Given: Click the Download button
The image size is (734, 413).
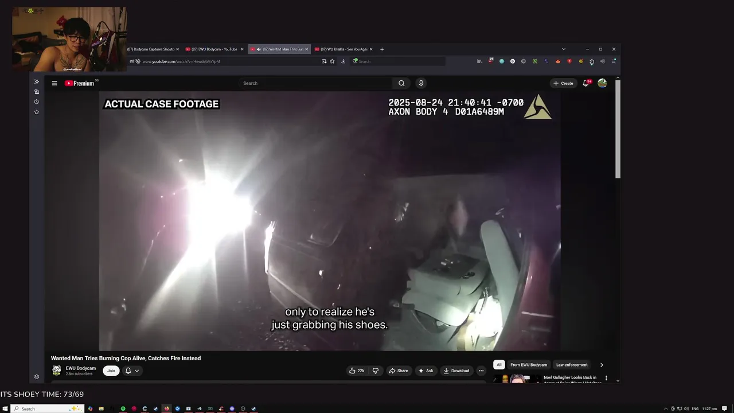Looking at the screenshot, I should [x=456, y=371].
